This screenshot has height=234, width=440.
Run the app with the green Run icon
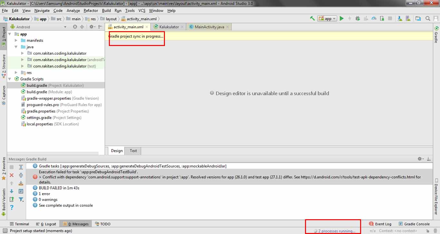(x=342, y=18)
